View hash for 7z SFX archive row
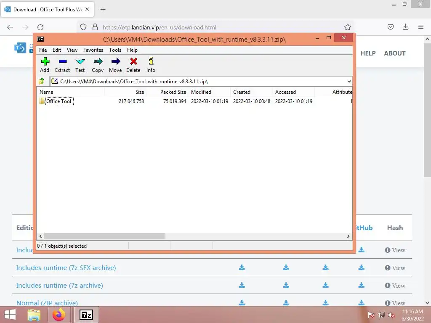Image resolution: width=431 pixels, height=323 pixels. (x=395, y=268)
